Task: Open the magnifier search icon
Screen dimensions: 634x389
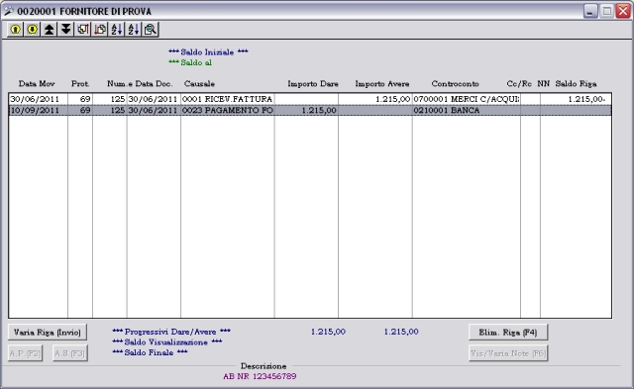Action: [x=151, y=30]
